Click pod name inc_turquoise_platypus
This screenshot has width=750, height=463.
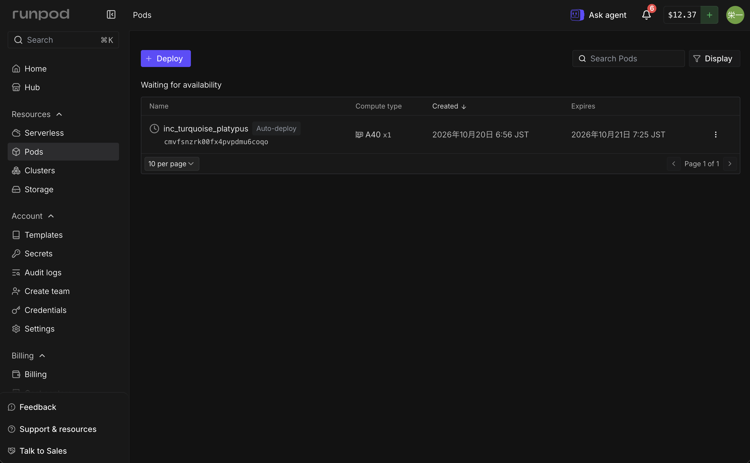point(206,129)
